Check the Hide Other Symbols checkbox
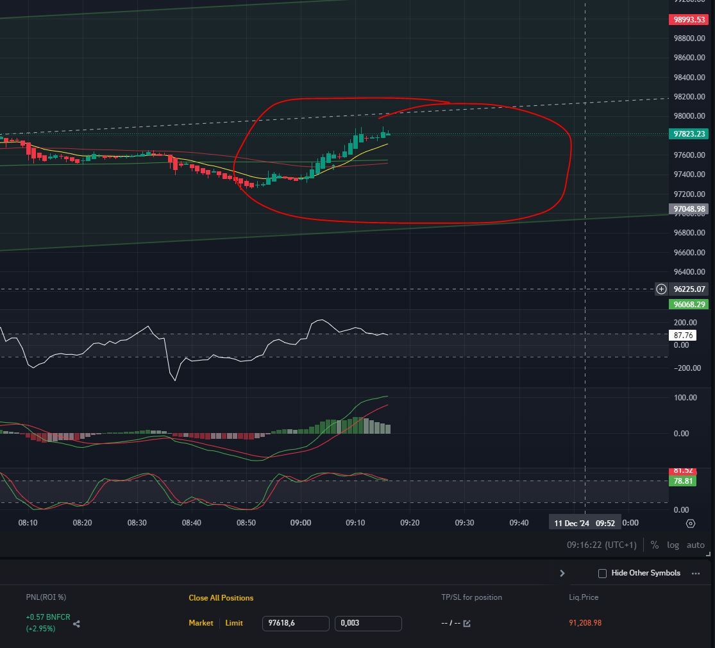The image size is (715, 648). click(602, 574)
